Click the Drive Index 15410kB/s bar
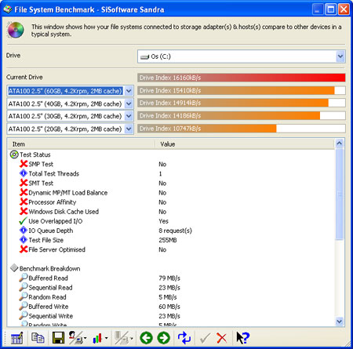Image resolution: width=353 pixels, height=349 pixels. click(x=242, y=90)
